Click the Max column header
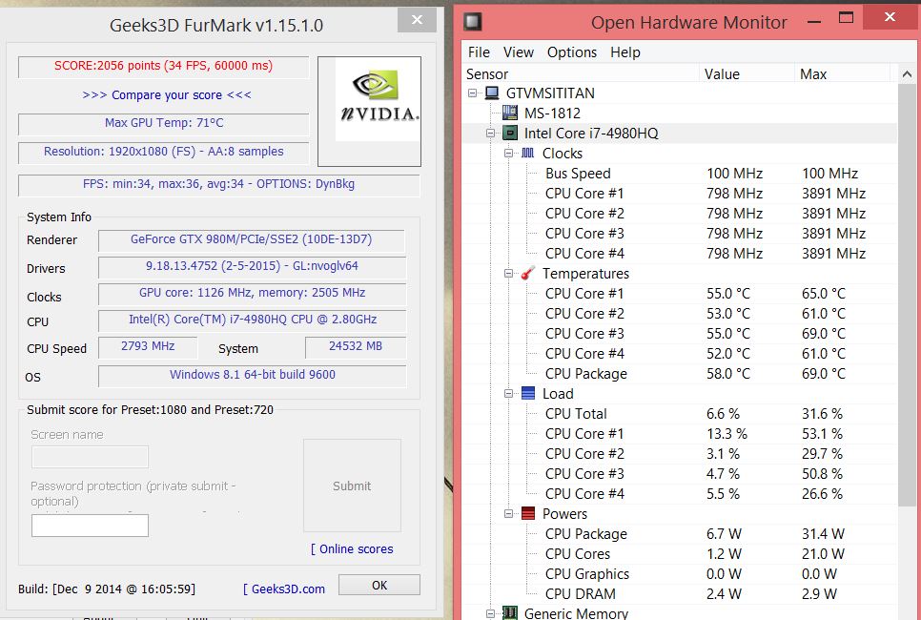This screenshot has height=620, width=921. pyautogui.click(x=843, y=74)
